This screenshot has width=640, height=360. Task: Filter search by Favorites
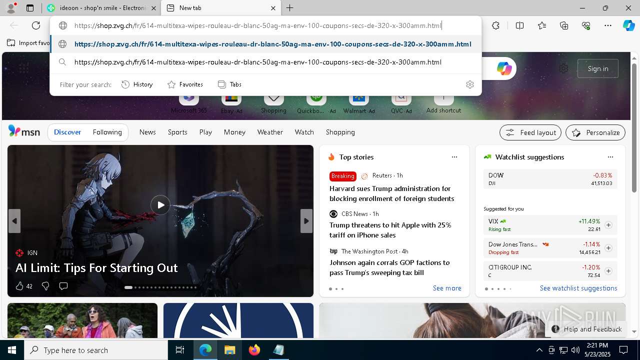coord(185,84)
